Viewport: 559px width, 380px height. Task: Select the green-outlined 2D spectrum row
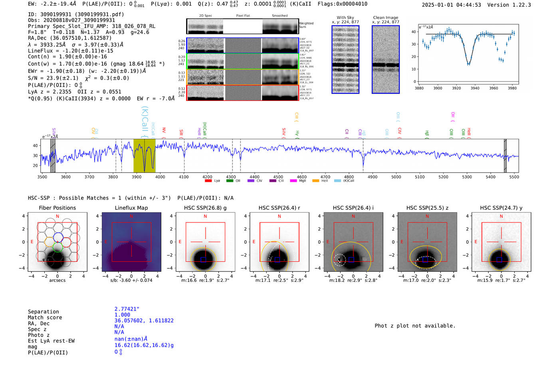pos(243,61)
